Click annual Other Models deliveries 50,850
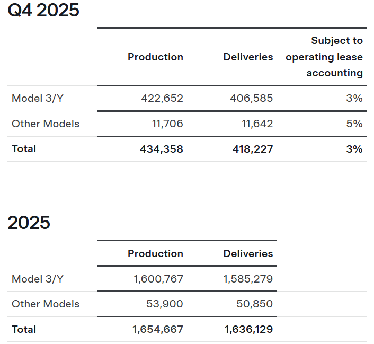 click(x=255, y=304)
